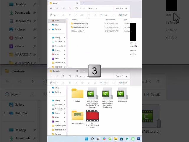Click Paste icon in Short'S window toolbar
This screenshot has height=142, width=189.
[x=76, y=15]
